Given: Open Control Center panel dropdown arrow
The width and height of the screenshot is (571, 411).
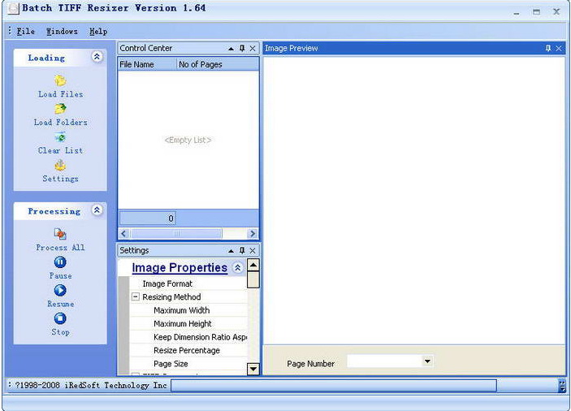Looking at the screenshot, I should [231, 49].
